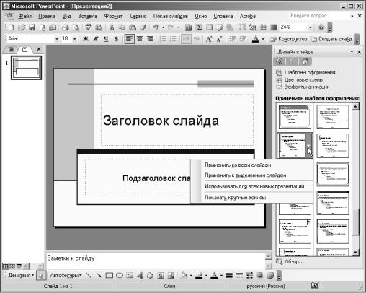Toggle bulleted list
Viewport: 366px width, 293px height.
tap(173, 39)
